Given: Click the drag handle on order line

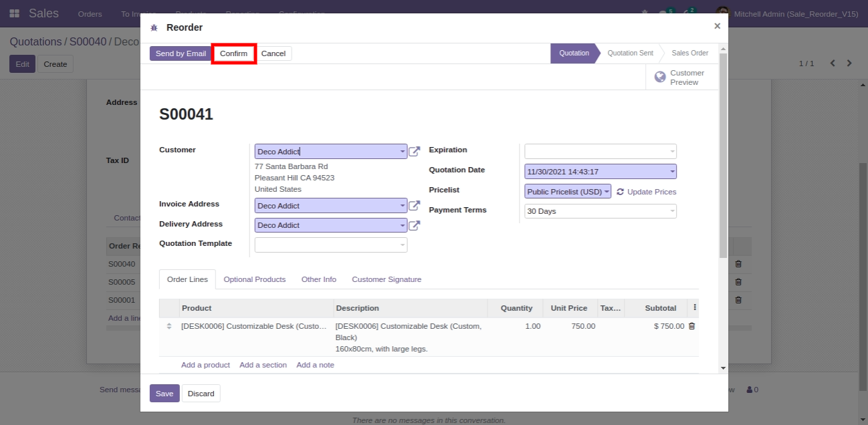Looking at the screenshot, I should [169, 326].
